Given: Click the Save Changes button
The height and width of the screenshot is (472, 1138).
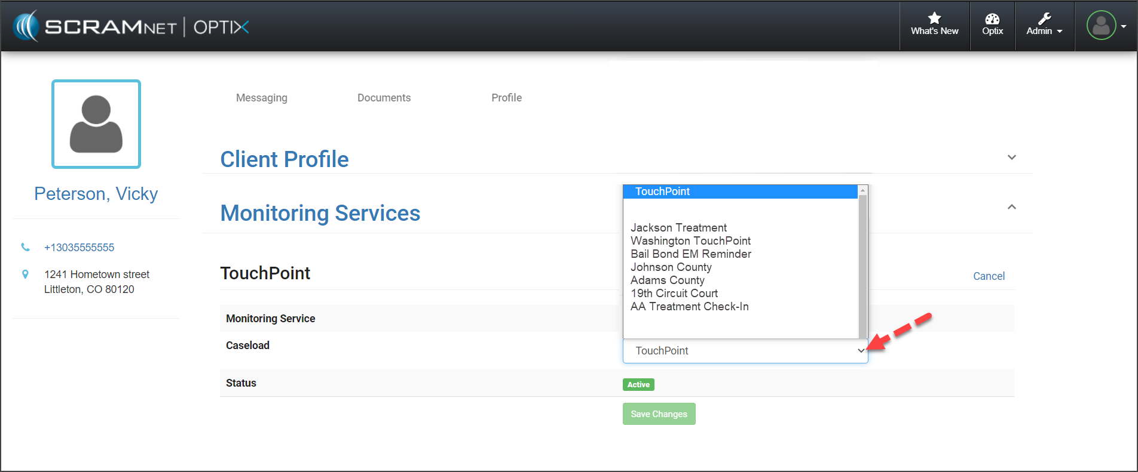Looking at the screenshot, I should point(659,414).
